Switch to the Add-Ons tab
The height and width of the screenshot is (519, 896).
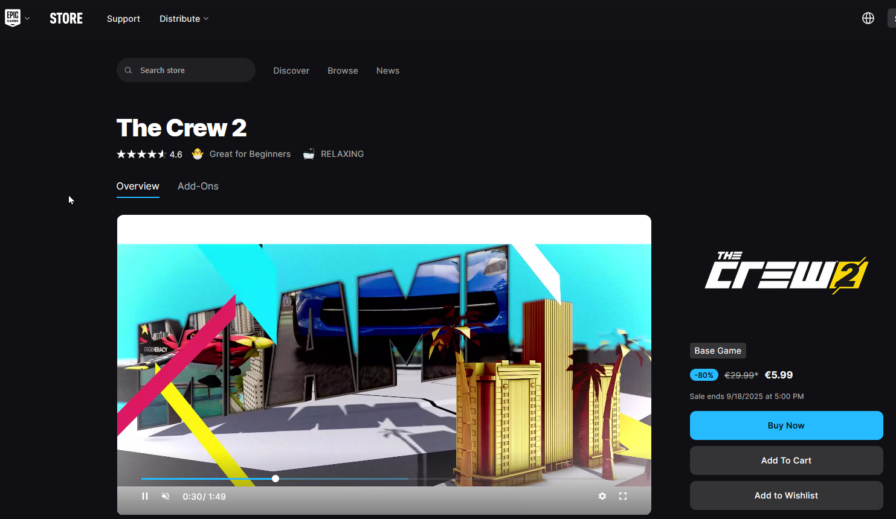pos(198,186)
